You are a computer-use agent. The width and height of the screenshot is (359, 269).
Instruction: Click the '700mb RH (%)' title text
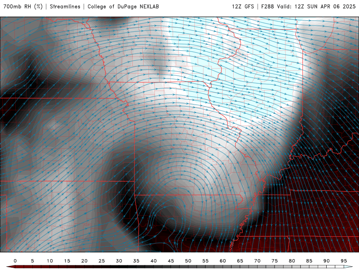[23, 6]
